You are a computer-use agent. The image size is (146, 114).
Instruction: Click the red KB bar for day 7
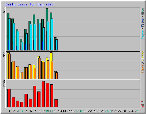click(x=35, y=97)
